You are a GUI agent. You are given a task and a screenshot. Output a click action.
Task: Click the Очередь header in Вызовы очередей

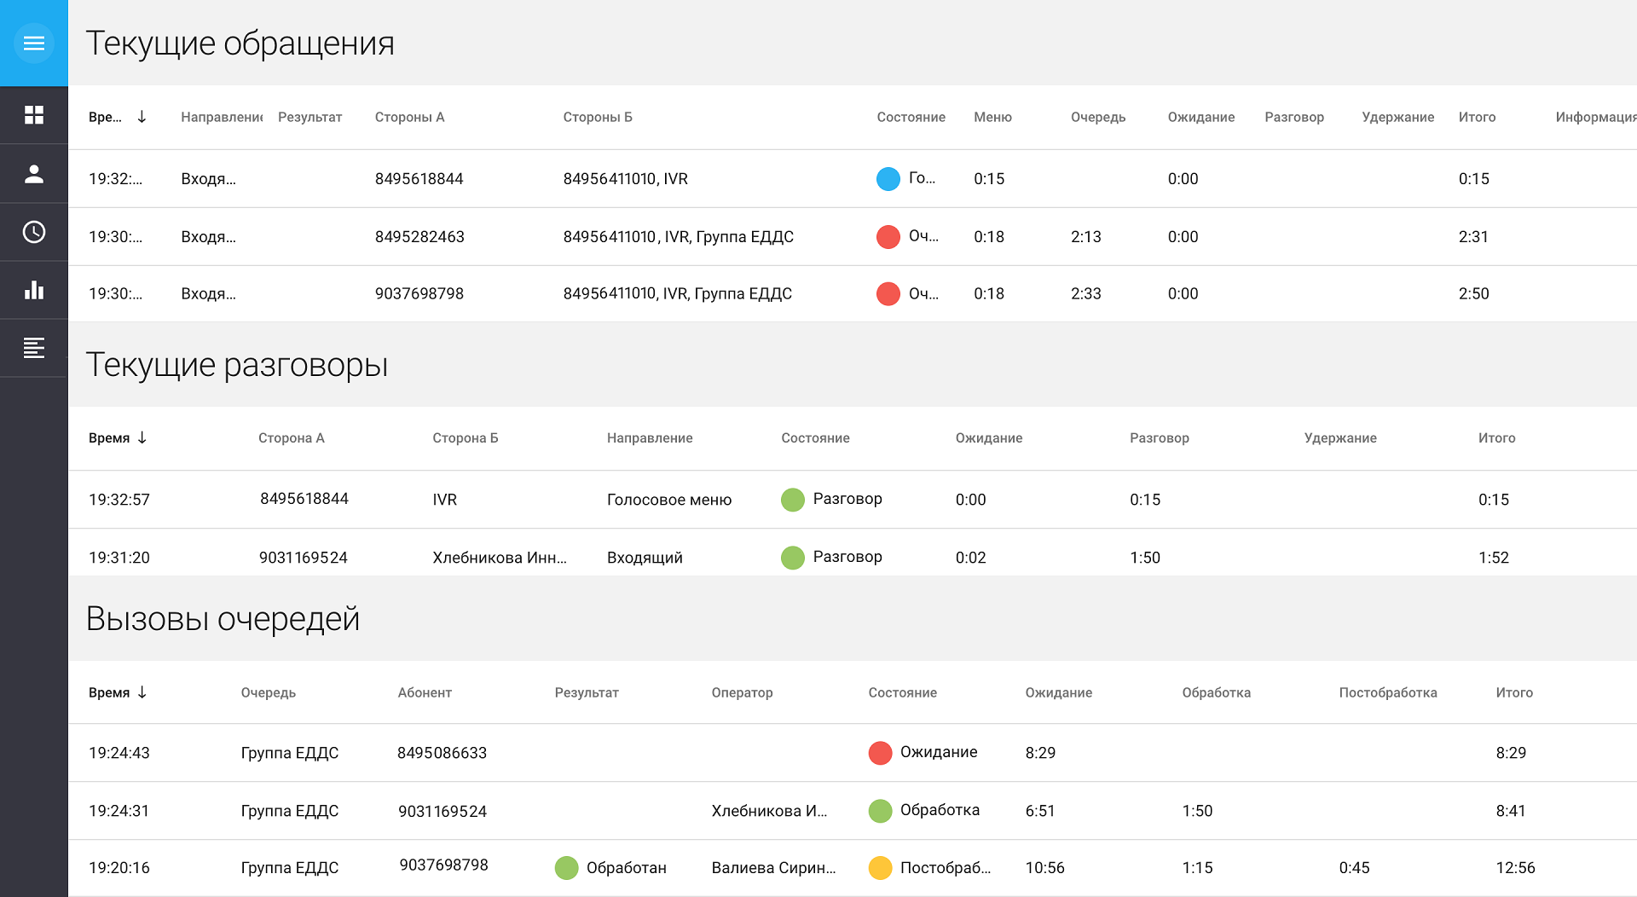point(268,692)
